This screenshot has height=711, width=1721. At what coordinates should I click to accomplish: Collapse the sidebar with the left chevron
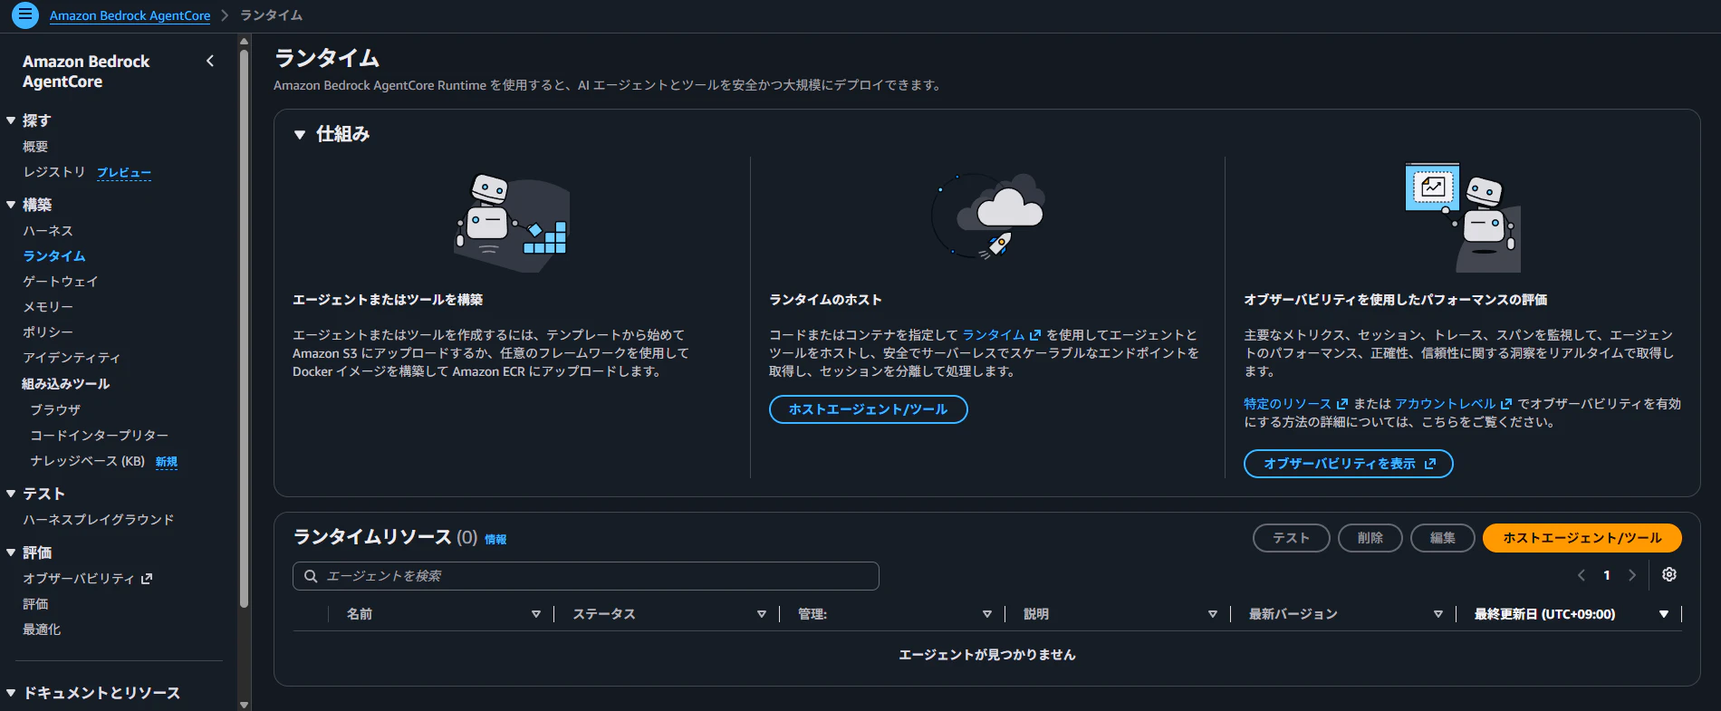210,62
